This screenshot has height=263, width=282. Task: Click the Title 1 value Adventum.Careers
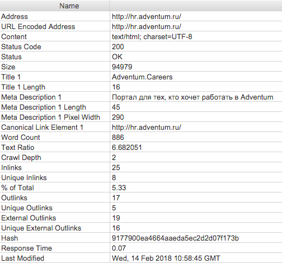pos(142,77)
